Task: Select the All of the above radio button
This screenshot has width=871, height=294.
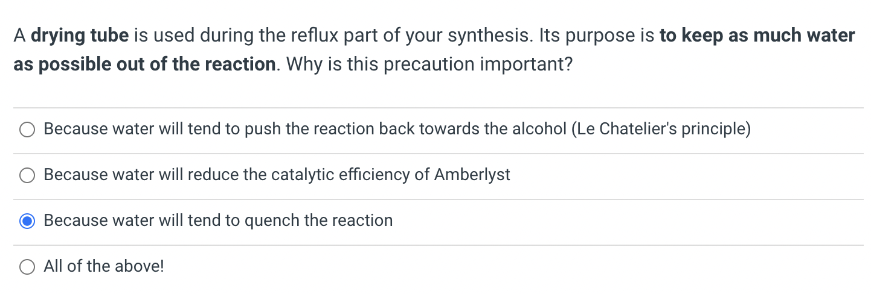Action: (x=27, y=267)
